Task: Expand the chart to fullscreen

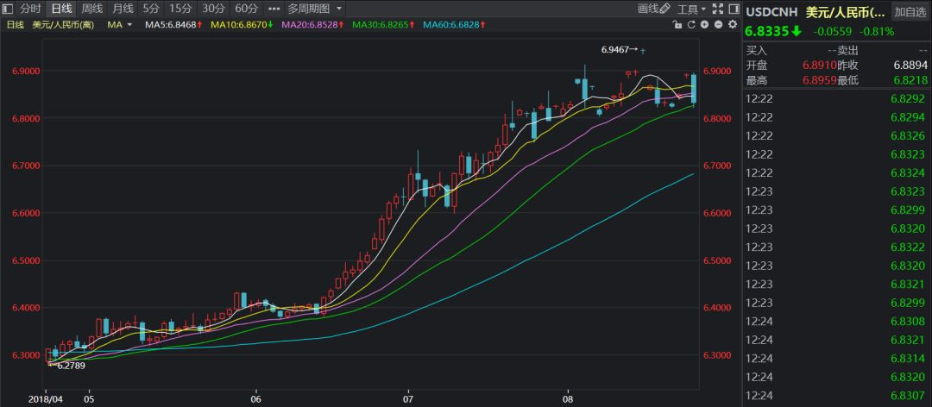Action: pyautogui.click(x=718, y=9)
